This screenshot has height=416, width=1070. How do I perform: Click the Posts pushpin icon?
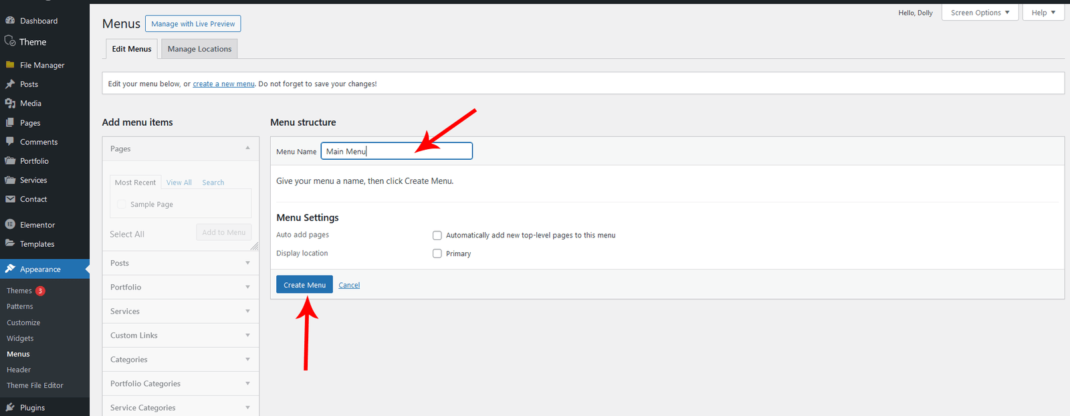point(10,84)
